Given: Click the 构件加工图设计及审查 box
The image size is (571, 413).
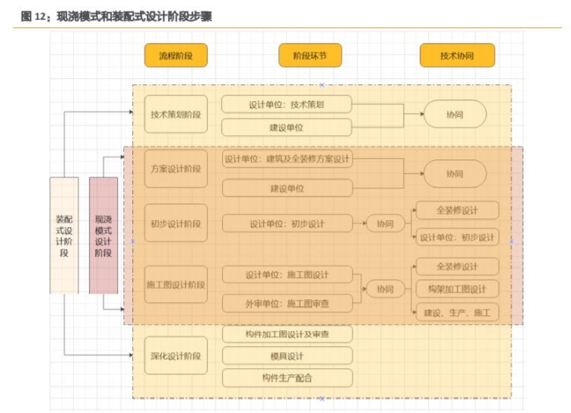Looking at the screenshot, I should [x=287, y=334].
